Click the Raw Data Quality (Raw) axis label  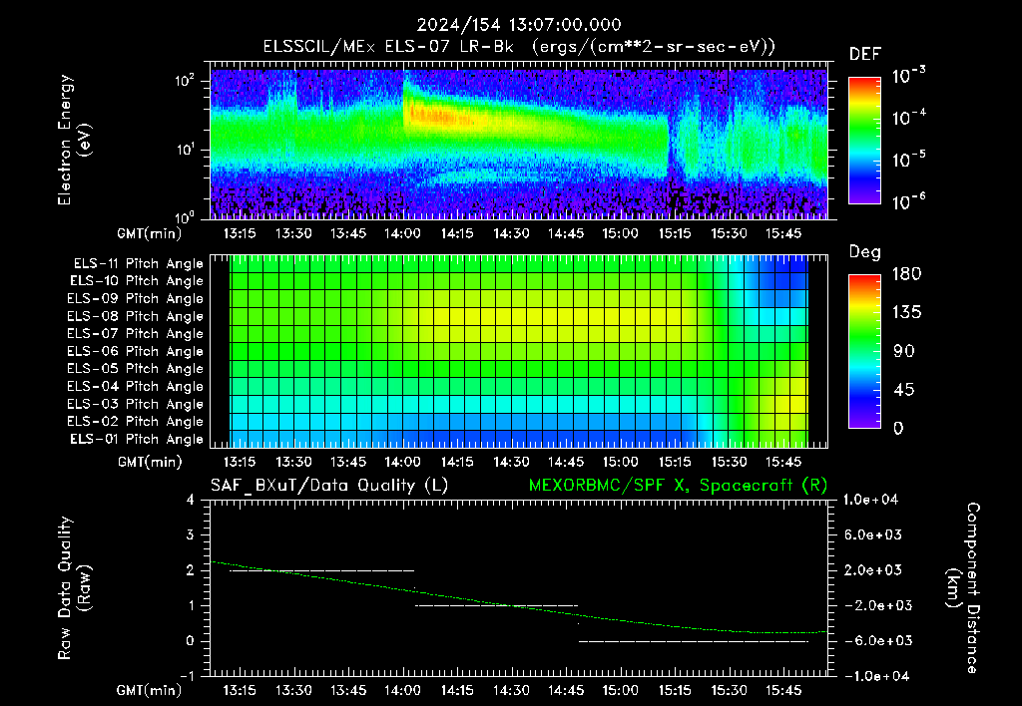(74, 588)
